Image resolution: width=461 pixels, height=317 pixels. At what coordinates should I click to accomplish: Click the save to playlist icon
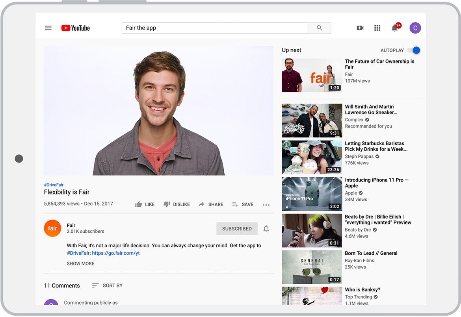click(235, 204)
